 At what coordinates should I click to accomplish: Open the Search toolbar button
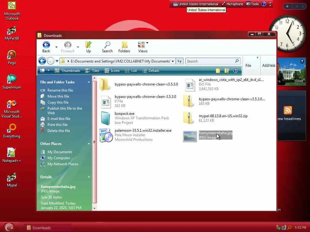107,47
